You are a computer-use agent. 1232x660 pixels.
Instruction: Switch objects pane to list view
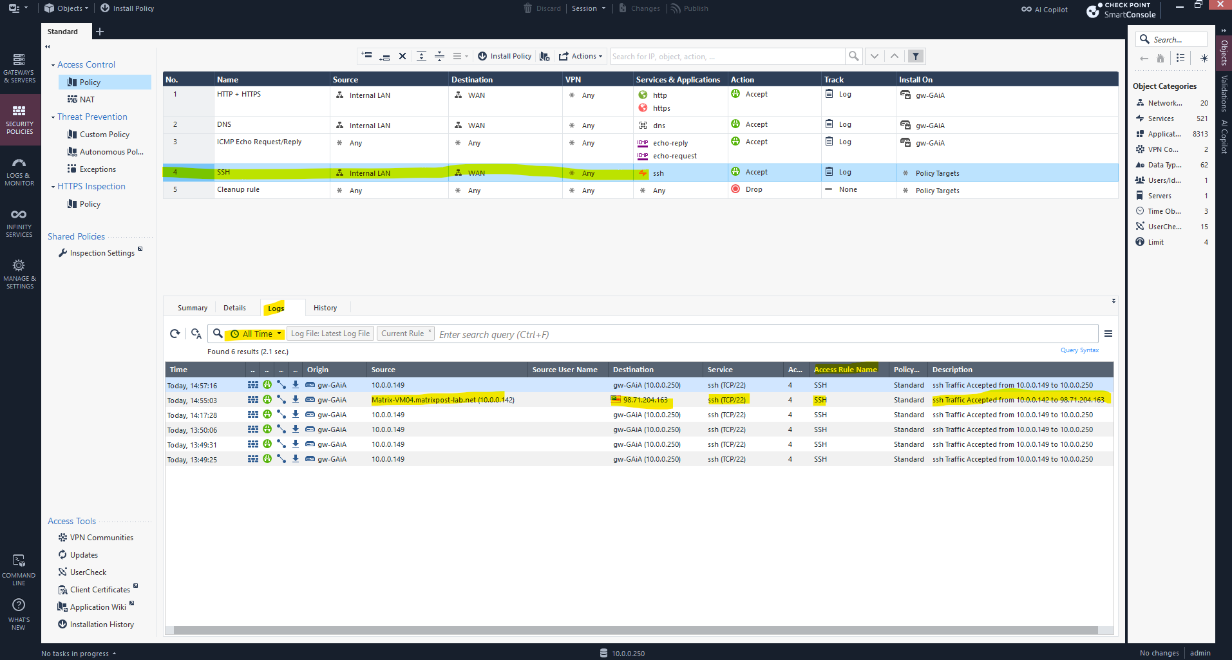tap(1180, 58)
